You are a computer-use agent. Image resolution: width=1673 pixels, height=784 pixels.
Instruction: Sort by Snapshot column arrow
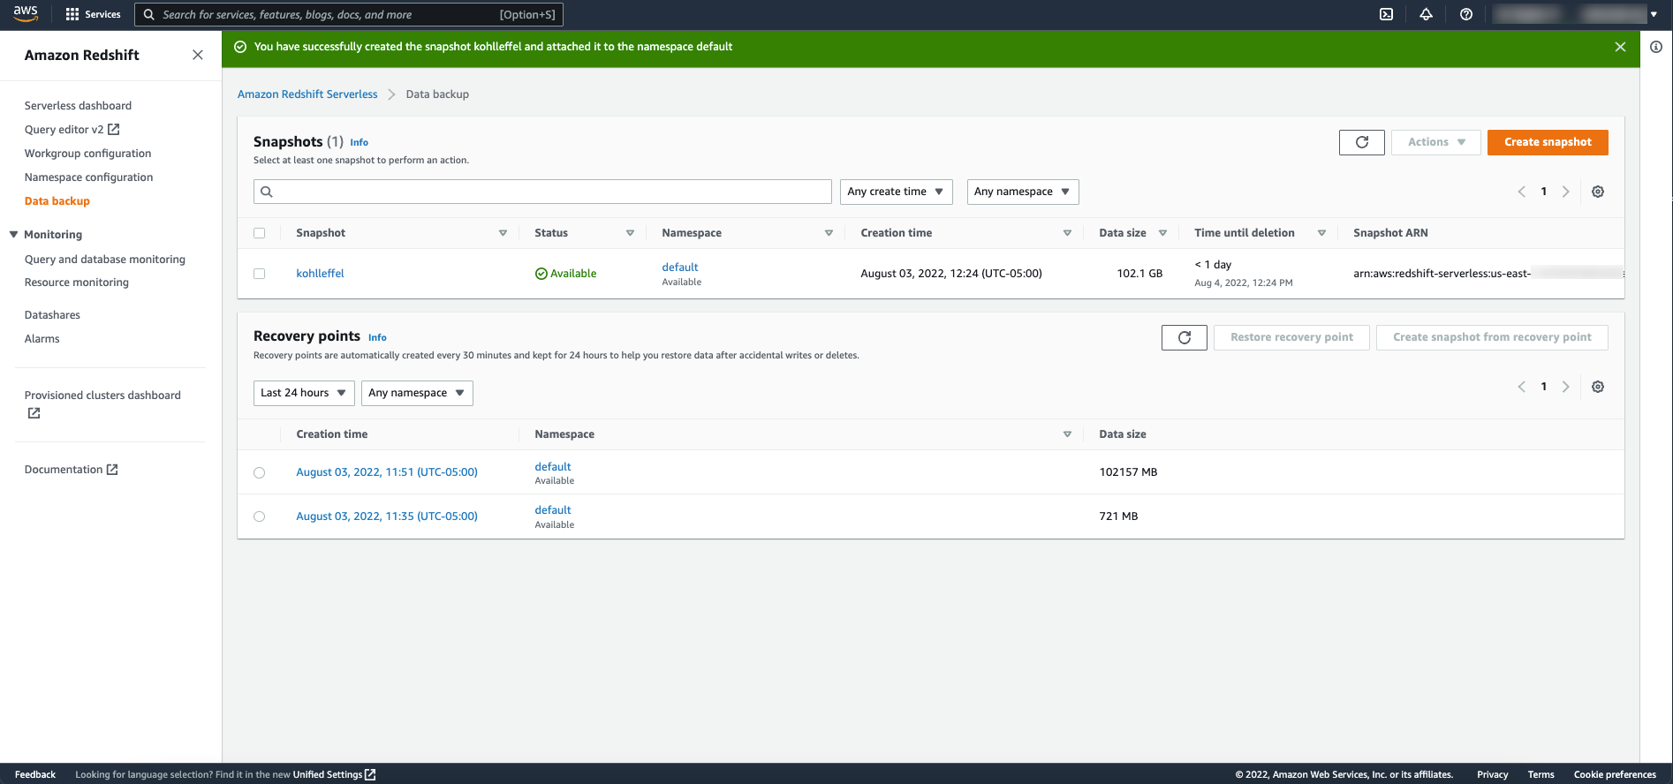click(x=503, y=233)
